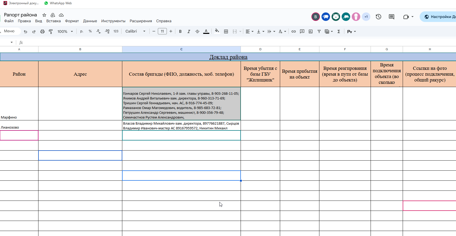
Task: Open the 100% zoom dropdown
Action: point(65,31)
